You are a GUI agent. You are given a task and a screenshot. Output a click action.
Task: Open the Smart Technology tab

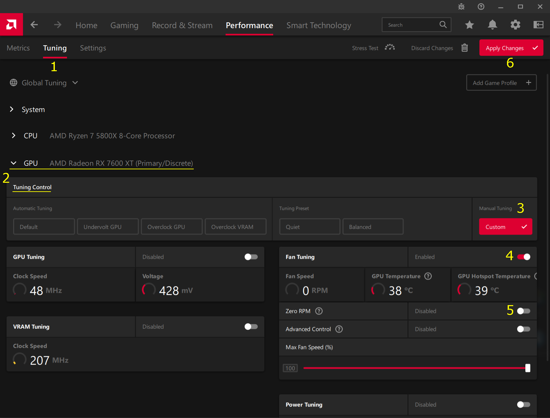[x=319, y=25]
